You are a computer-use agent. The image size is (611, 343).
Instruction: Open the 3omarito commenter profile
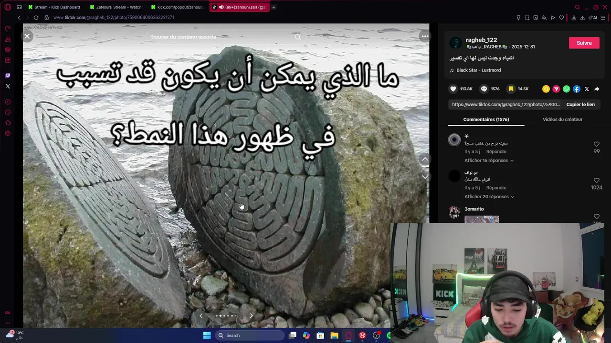pos(474,209)
